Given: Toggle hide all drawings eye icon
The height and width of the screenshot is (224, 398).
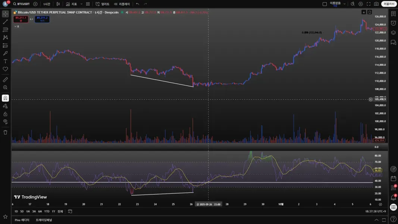Looking at the screenshot, I should coord(5,122).
